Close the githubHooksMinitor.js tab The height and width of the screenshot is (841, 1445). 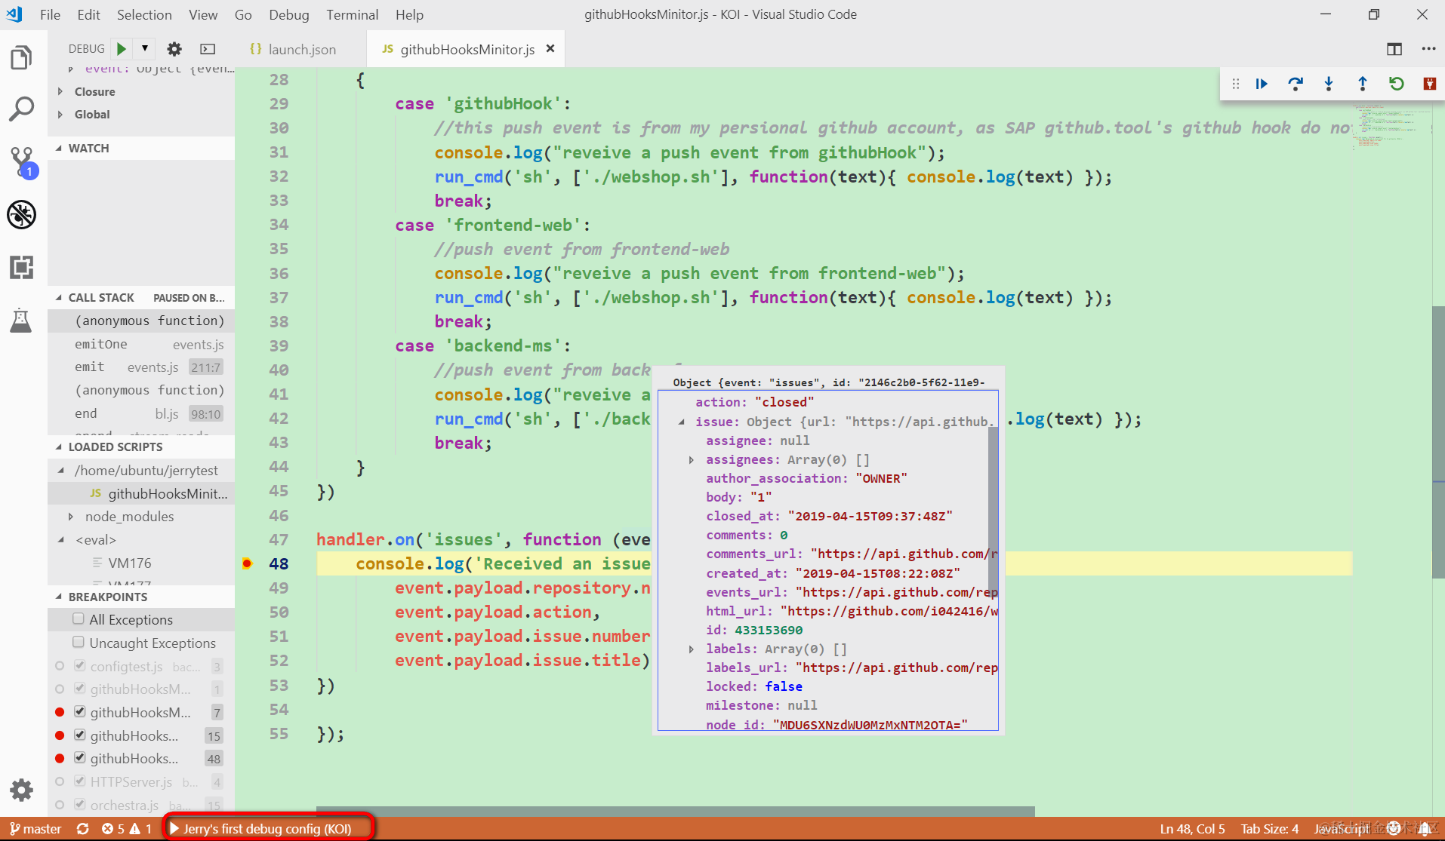tap(550, 48)
